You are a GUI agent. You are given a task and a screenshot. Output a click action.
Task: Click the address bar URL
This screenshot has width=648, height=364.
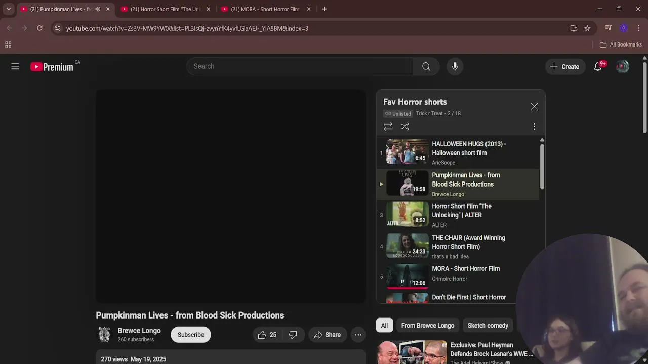[x=187, y=29]
